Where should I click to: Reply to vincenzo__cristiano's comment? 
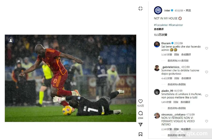point(176,129)
